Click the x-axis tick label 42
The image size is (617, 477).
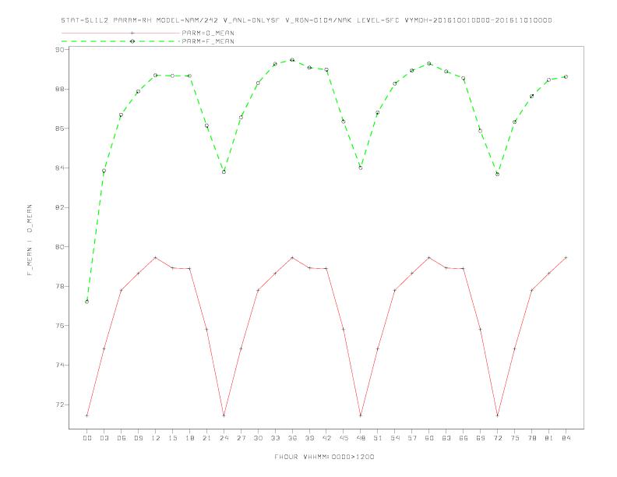click(x=326, y=438)
